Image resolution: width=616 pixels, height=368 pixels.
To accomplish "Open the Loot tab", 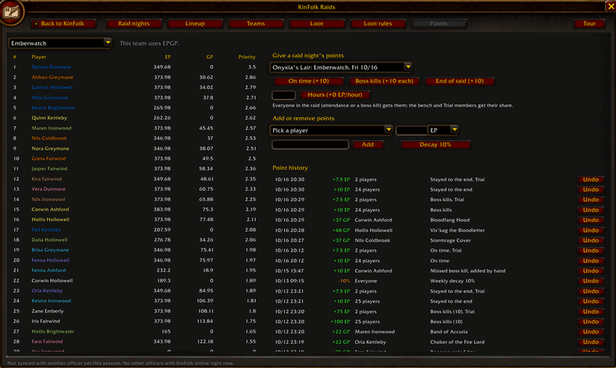I will pyautogui.click(x=317, y=24).
